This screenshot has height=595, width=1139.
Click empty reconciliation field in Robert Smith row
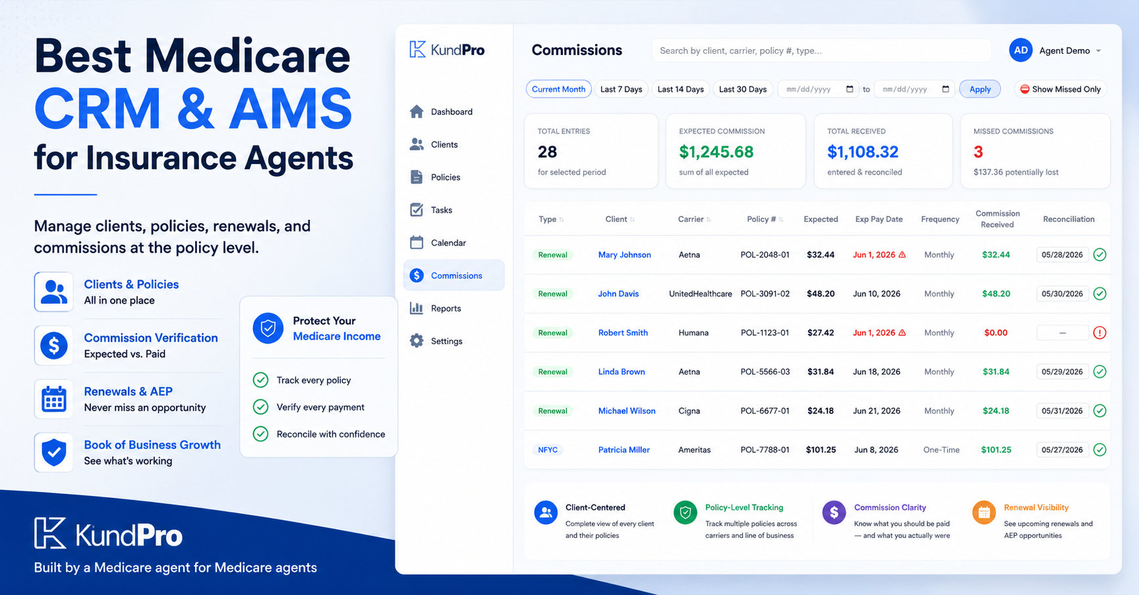pos(1062,333)
